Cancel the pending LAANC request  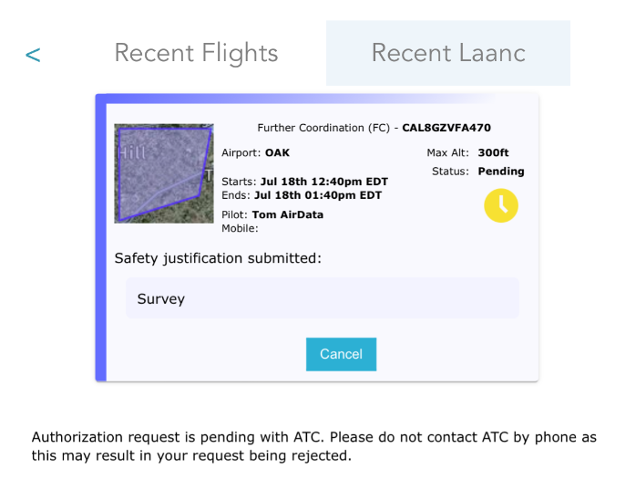point(341,354)
